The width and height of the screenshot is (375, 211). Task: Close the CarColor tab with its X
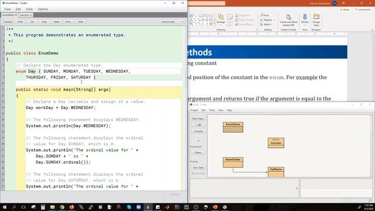(31, 15)
